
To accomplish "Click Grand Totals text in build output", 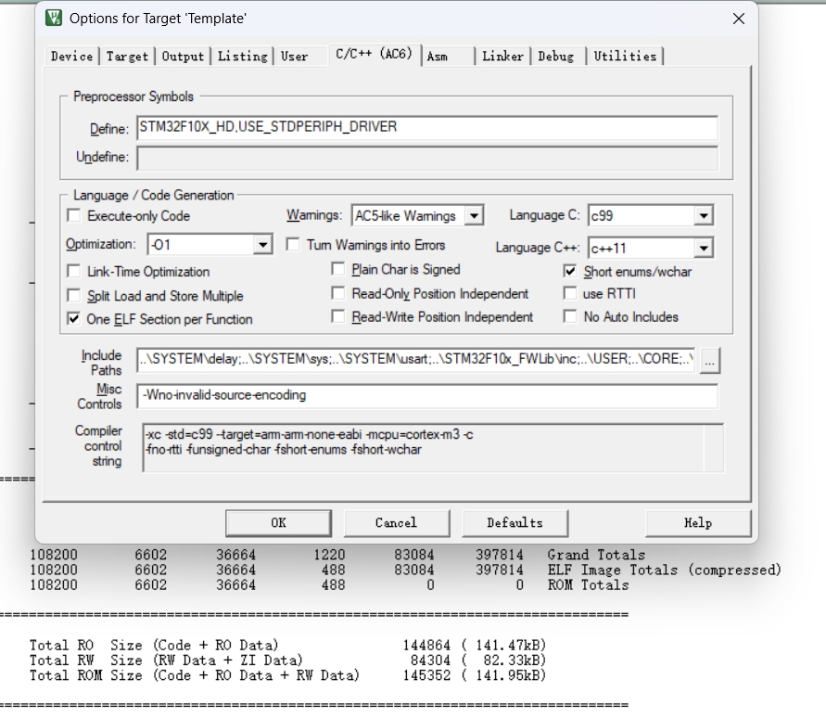I will tap(596, 555).
